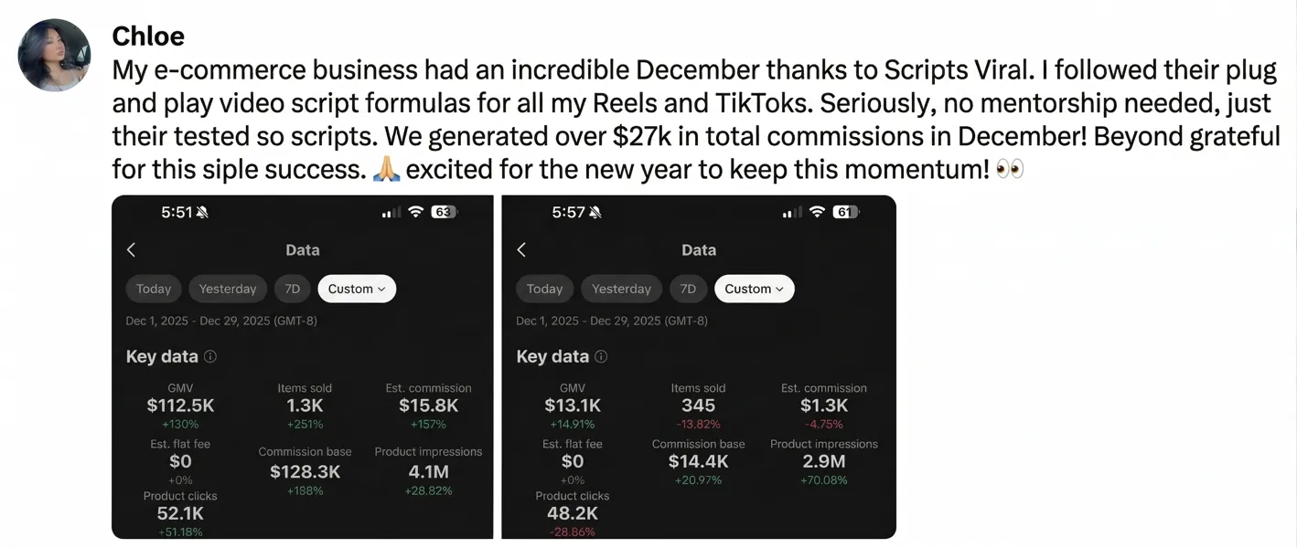This screenshot has width=1297, height=548.
Task: Tap the back arrow in right Data screen
Action: coord(521,249)
